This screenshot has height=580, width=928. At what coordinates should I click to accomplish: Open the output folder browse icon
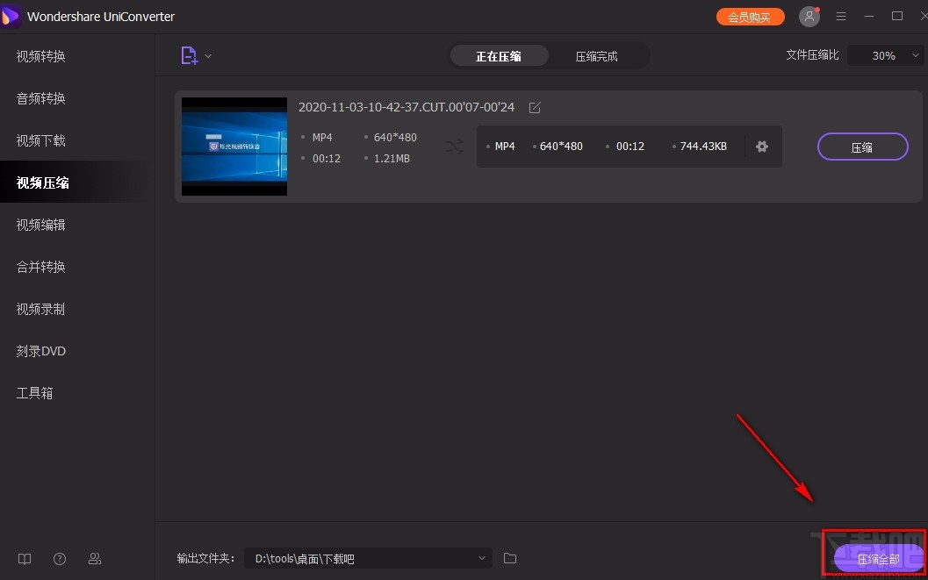[x=510, y=558]
